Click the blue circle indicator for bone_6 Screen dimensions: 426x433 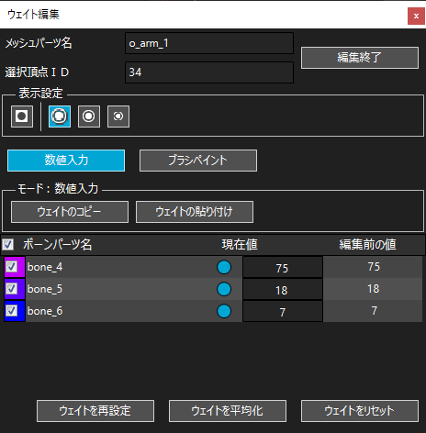click(224, 311)
